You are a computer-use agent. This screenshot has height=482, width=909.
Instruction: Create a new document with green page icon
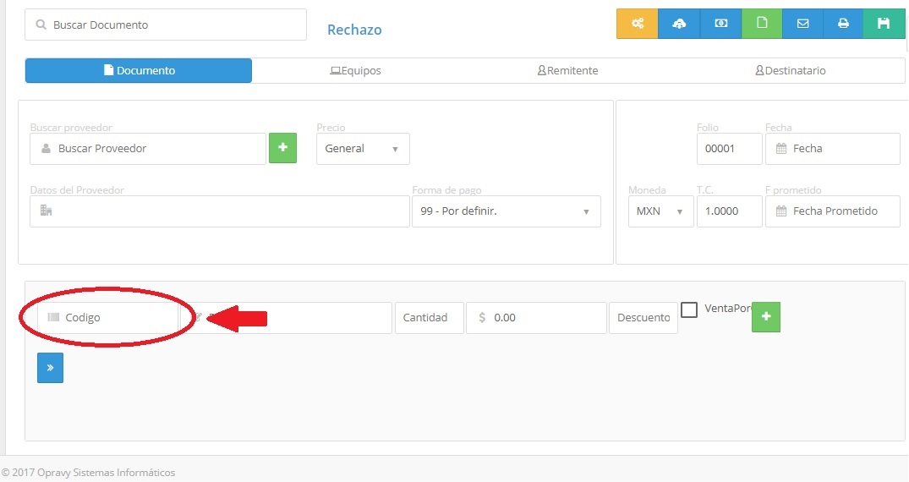click(x=762, y=24)
